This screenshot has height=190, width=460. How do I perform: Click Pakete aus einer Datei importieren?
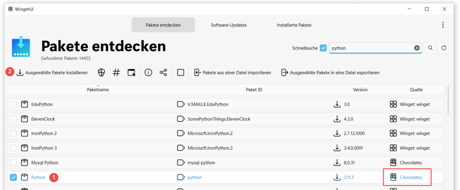(x=232, y=72)
